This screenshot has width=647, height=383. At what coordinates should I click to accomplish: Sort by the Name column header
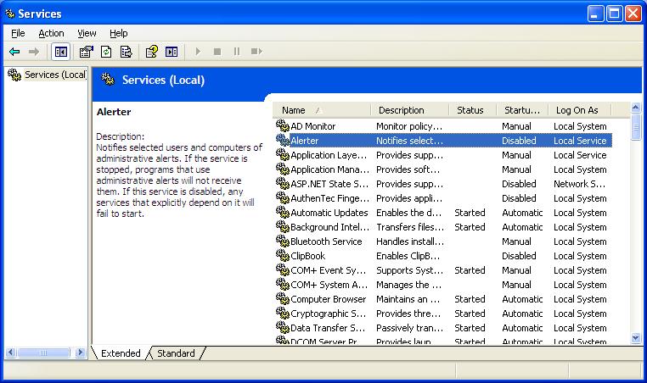coord(322,110)
